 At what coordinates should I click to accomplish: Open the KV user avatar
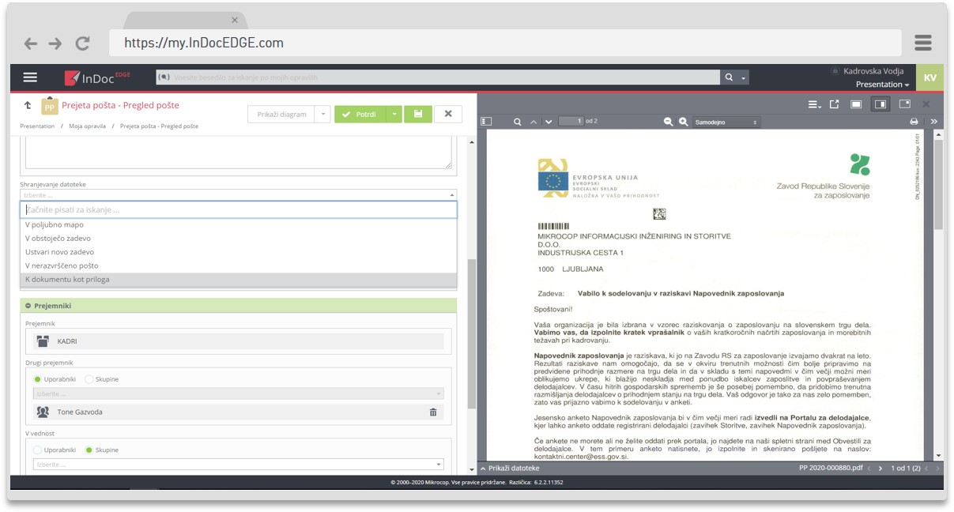[x=929, y=77]
